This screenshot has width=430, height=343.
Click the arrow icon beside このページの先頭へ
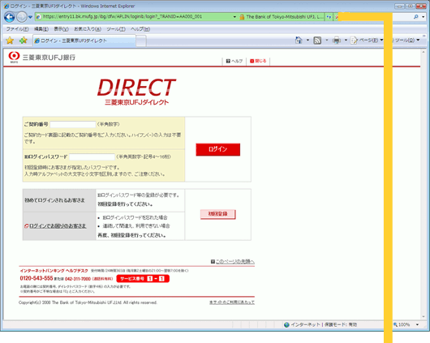pyautogui.click(x=213, y=262)
